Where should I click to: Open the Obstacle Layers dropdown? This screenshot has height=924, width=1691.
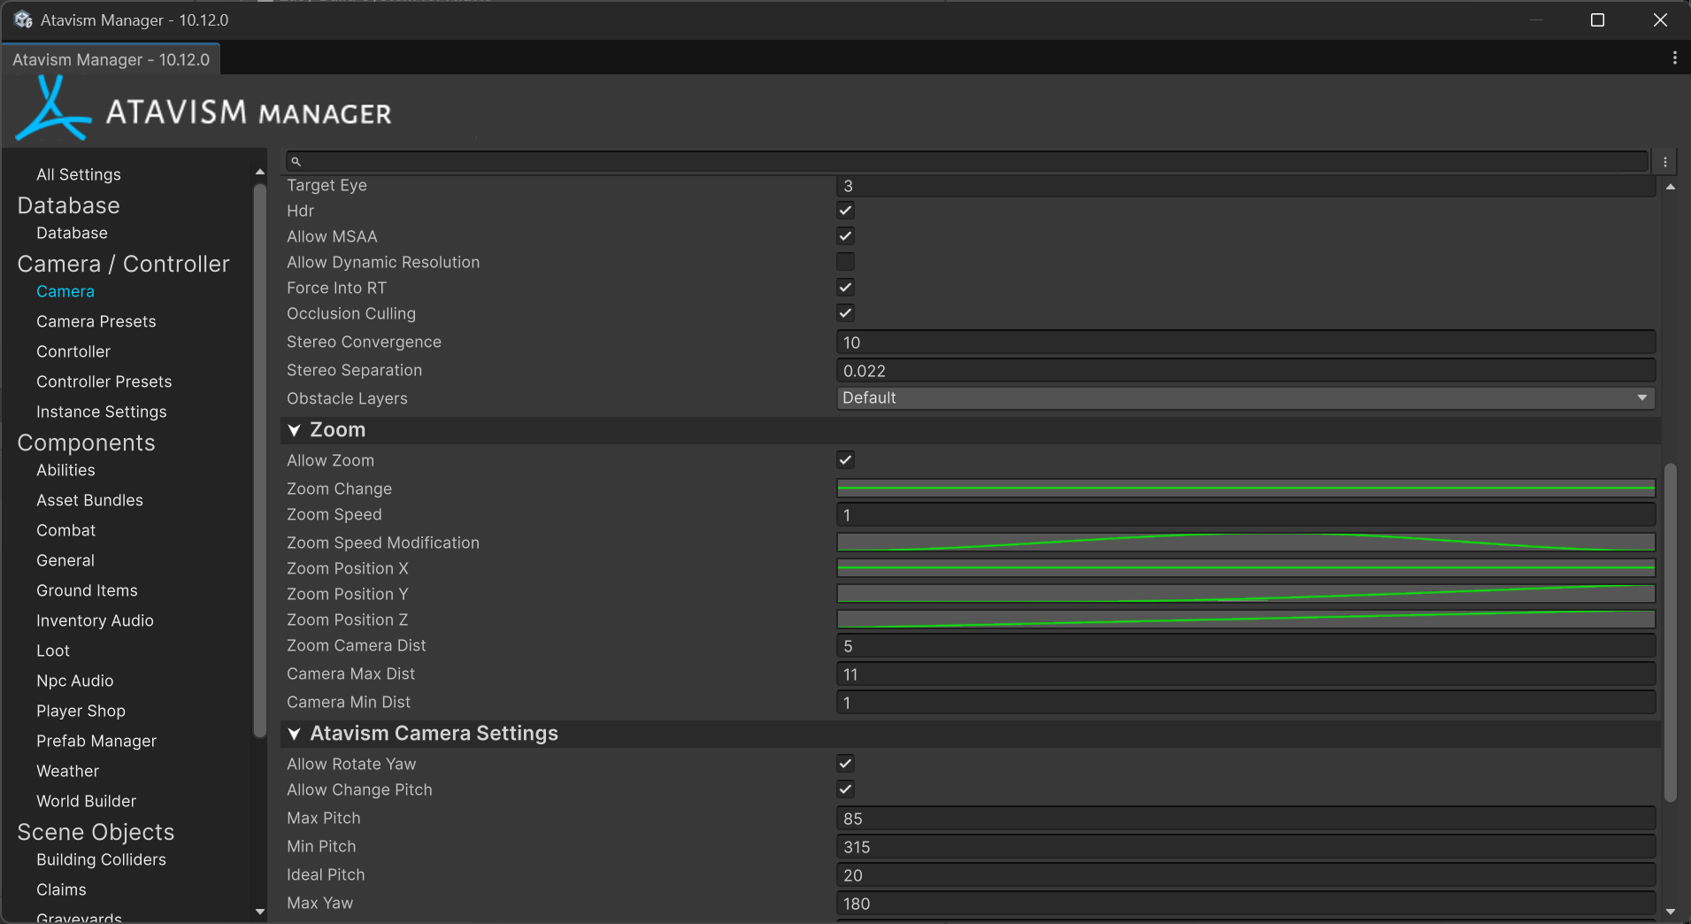point(1246,398)
